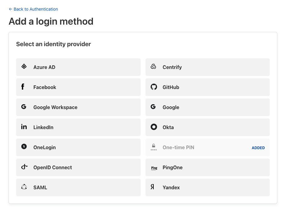This screenshot has width=284, height=209.
Task: Click the PingOne Ping Identity logo
Action: click(154, 168)
